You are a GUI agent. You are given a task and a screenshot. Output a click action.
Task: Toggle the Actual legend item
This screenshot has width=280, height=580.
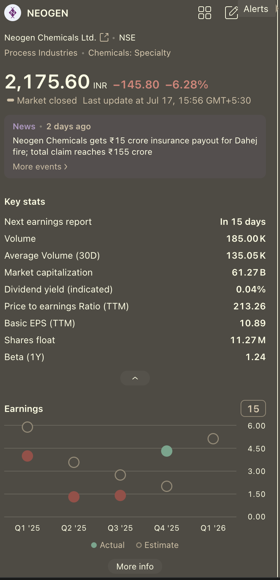[108, 545]
